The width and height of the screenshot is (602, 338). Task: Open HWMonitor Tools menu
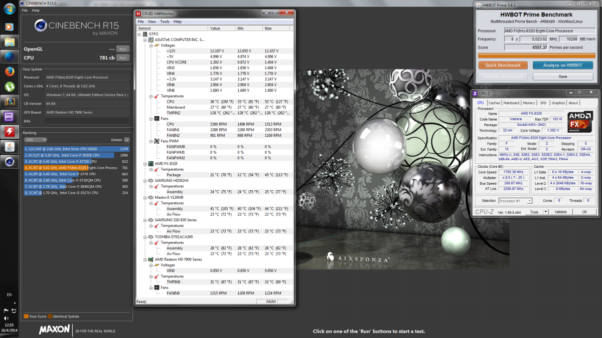[x=165, y=22]
